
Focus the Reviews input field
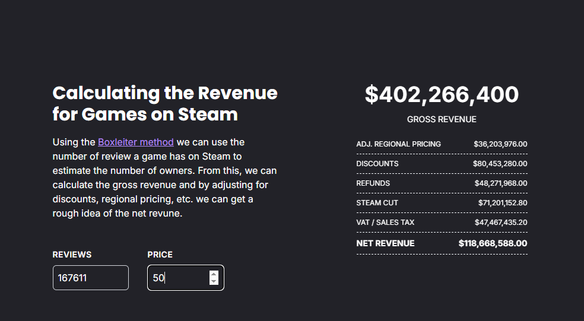pyautogui.click(x=90, y=278)
